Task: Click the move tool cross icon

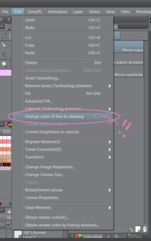Action: pyautogui.click(x=4, y=55)
